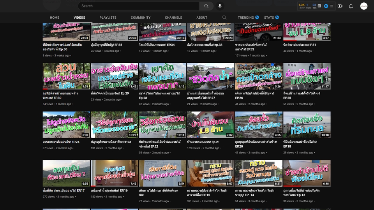Open the EP.26 video thumbnail (5:26)
This screenshot has height=210, width=374.
(259, 76)
